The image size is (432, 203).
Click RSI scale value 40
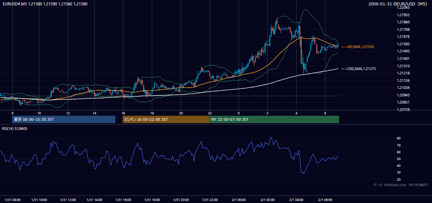tap(399, 165)
